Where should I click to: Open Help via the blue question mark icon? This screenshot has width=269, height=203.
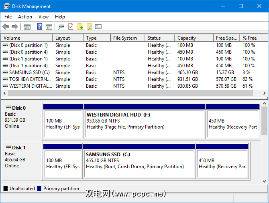click(39, 27)
